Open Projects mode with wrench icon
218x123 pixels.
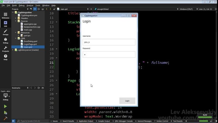point(5,49)
